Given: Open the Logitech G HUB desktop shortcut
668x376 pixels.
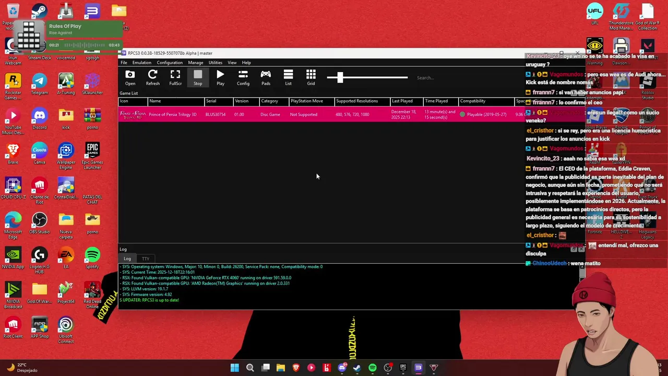Looking at the screenshot, I should pos(39,261).
